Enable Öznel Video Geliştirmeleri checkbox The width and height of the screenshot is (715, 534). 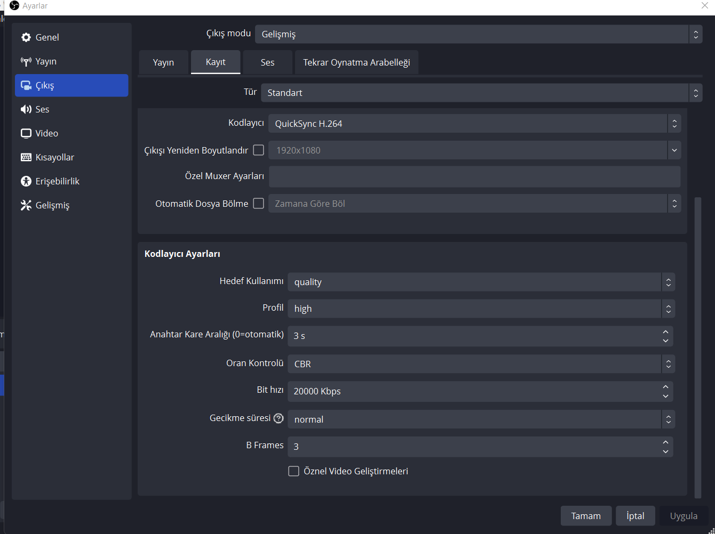293,471
